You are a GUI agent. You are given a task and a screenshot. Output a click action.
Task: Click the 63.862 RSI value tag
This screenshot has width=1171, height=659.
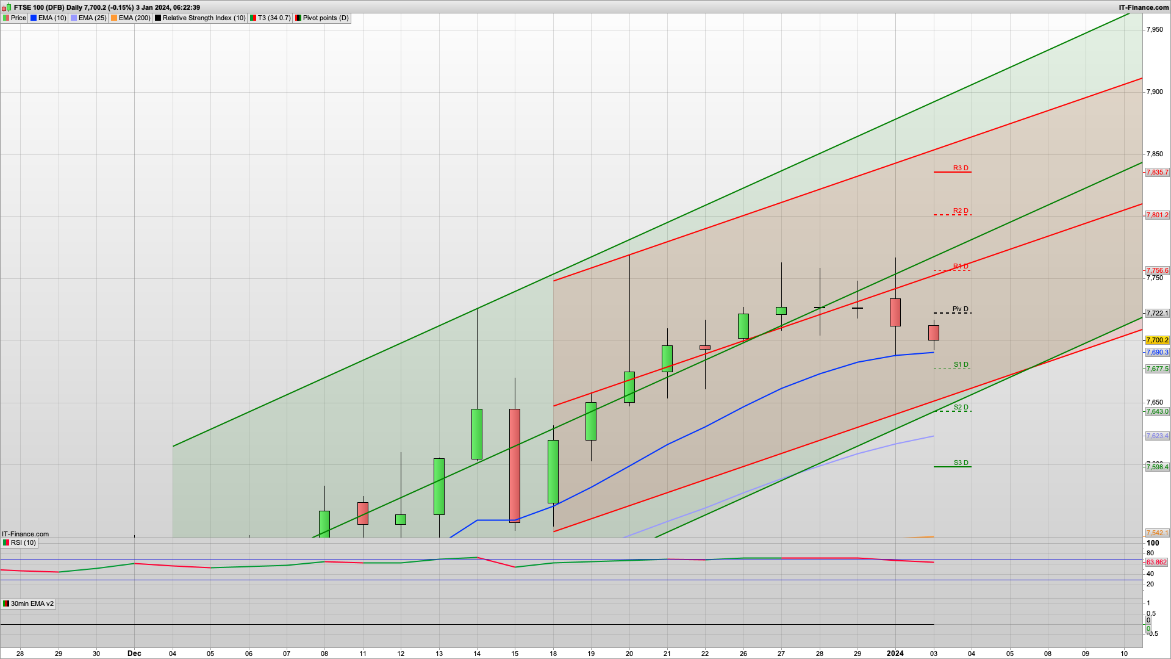pos(1156,563)
